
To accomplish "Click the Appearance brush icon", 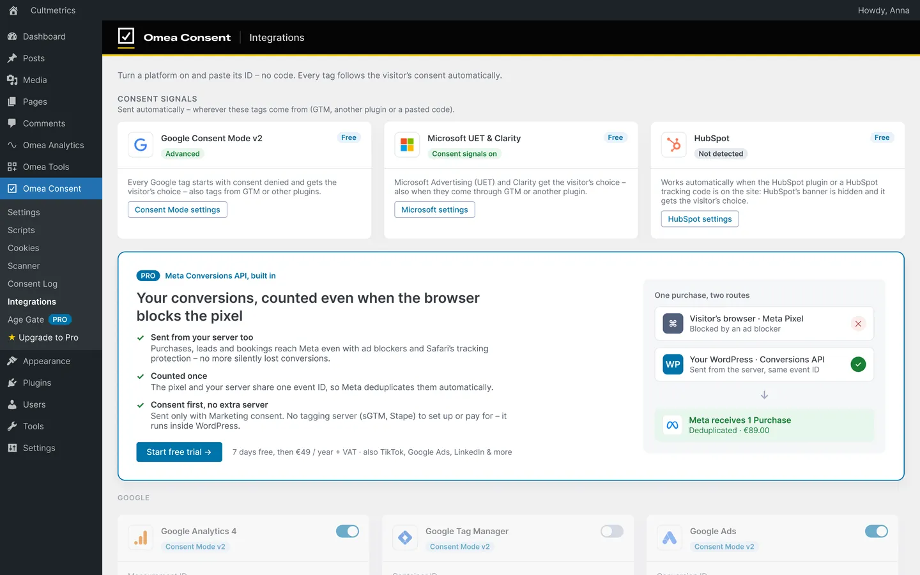I will (12, 361).
